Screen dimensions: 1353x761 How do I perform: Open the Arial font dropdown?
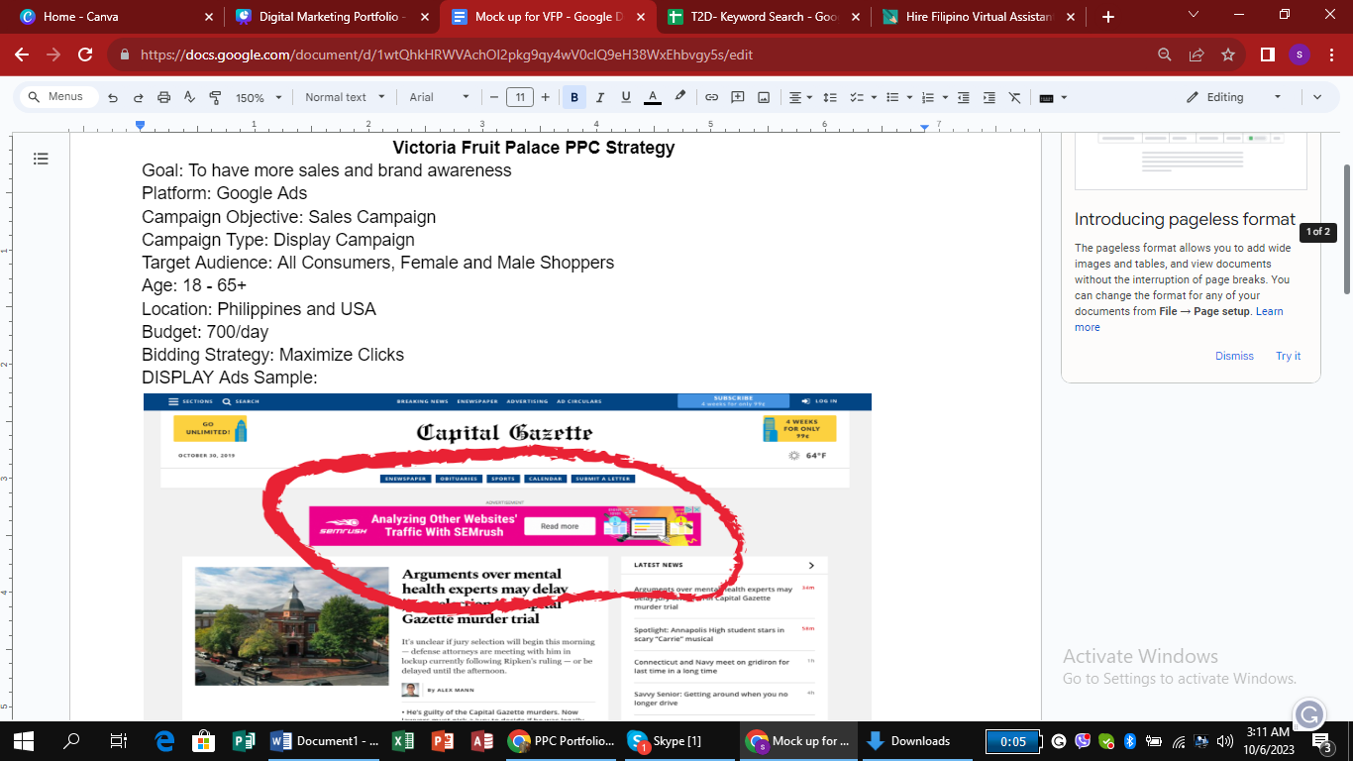[x=439, y=97]
